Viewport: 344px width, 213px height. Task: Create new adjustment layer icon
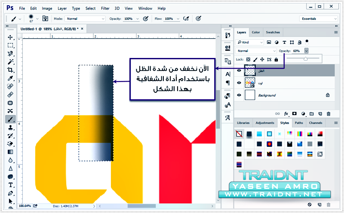(x=303, y=114)
